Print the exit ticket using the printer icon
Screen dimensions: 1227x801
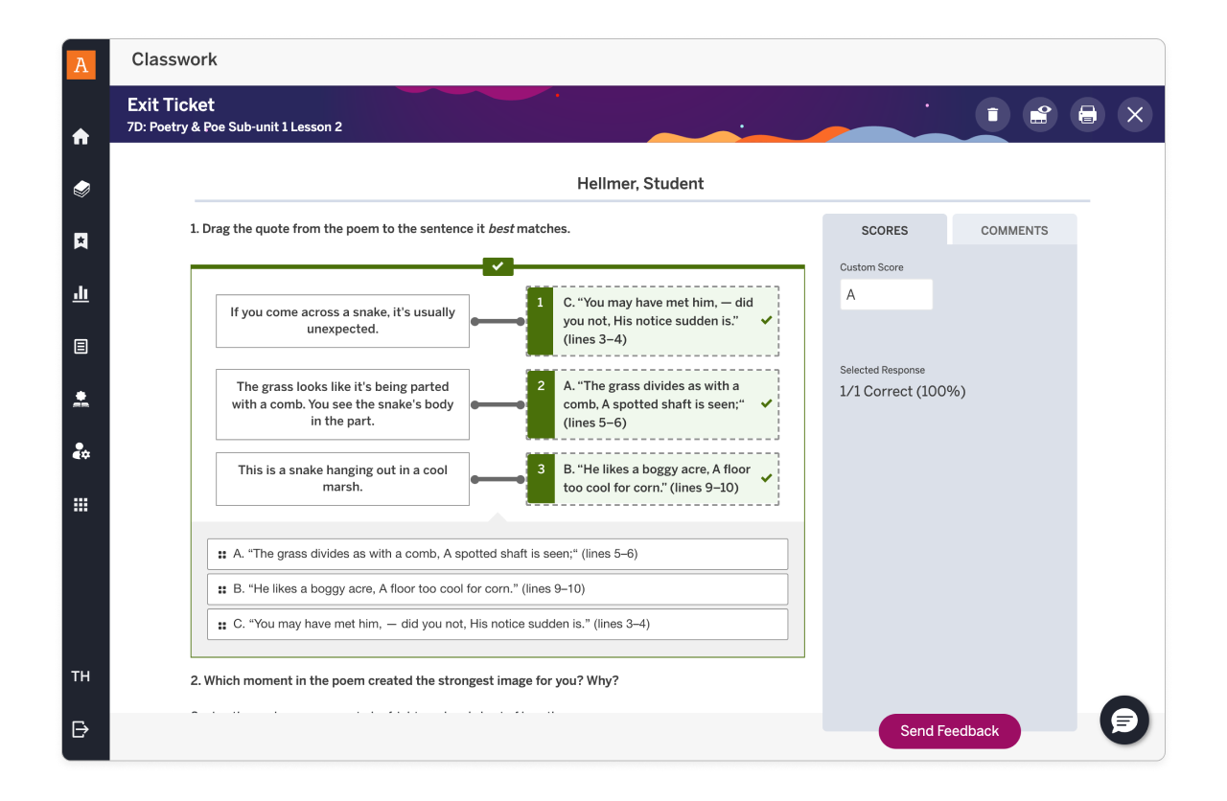pyautogui.click(x=1087, y=114)
